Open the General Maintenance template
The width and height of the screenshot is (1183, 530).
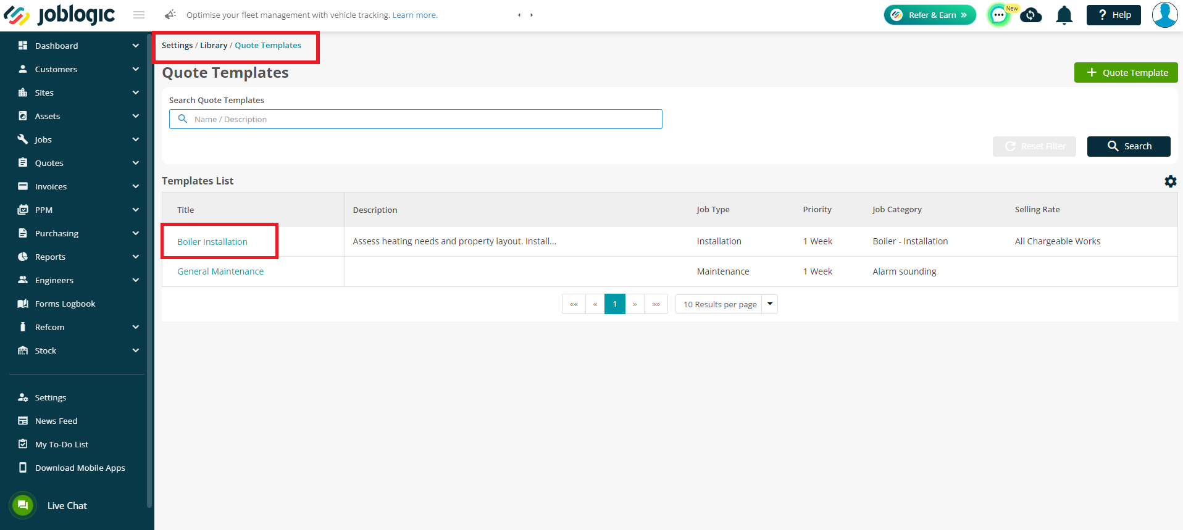[x=220, y=271]
